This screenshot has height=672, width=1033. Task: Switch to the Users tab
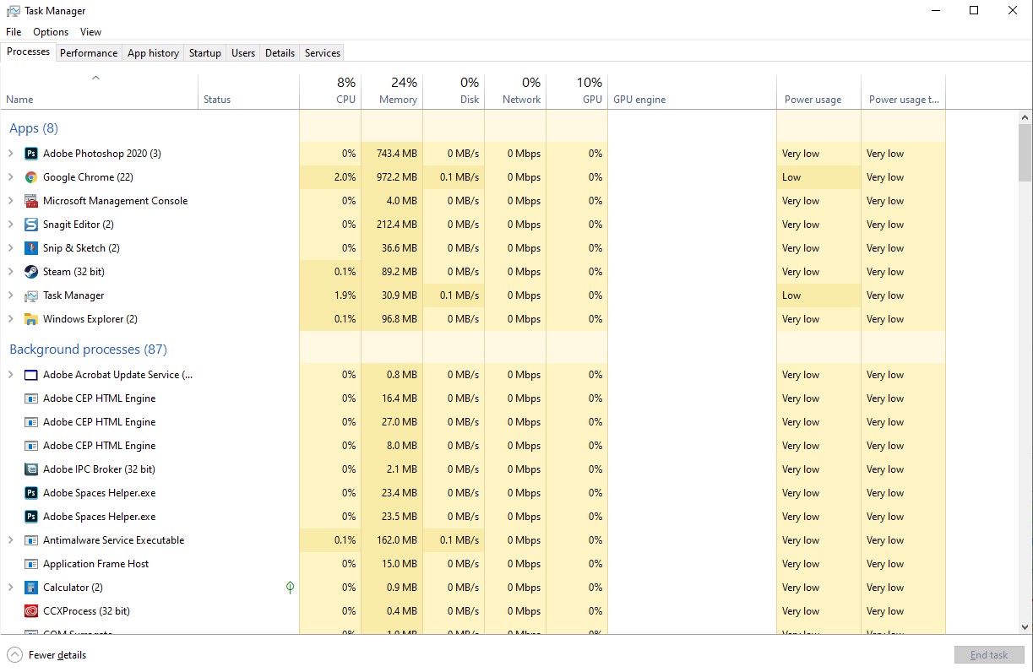click(243, 52)
